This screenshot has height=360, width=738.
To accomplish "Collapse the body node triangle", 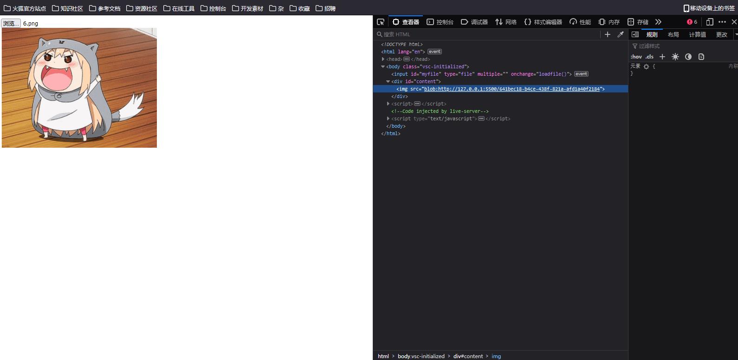I will [383, 66].
